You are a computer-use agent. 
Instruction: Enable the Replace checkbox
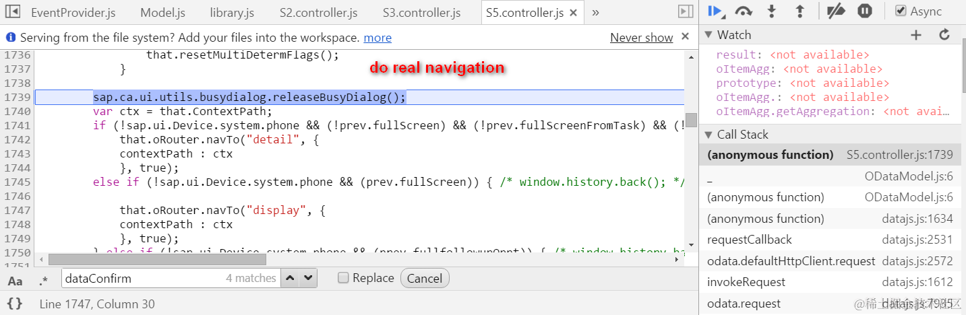click(344, 278)
